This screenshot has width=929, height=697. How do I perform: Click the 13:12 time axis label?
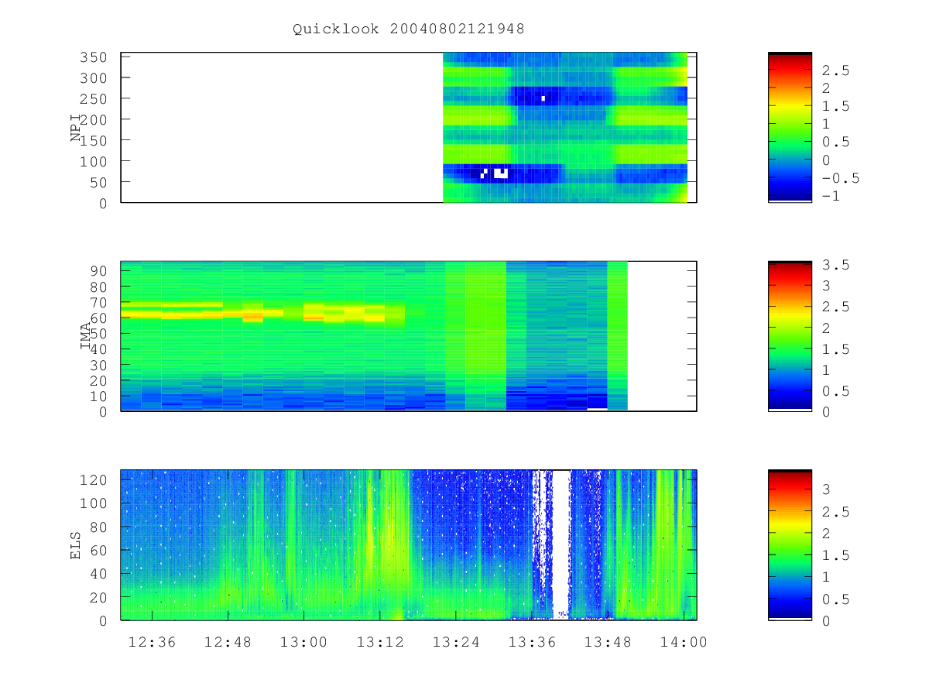point(379,642)
